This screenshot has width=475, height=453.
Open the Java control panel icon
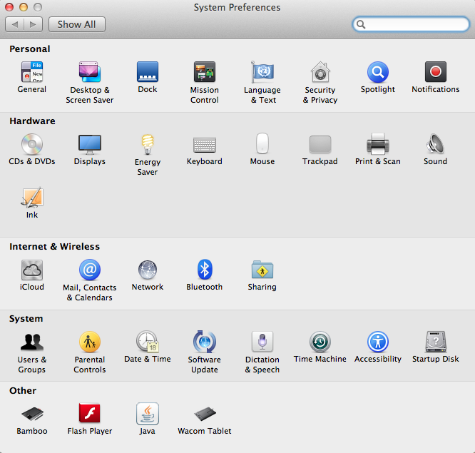click(x=148, y=414)
